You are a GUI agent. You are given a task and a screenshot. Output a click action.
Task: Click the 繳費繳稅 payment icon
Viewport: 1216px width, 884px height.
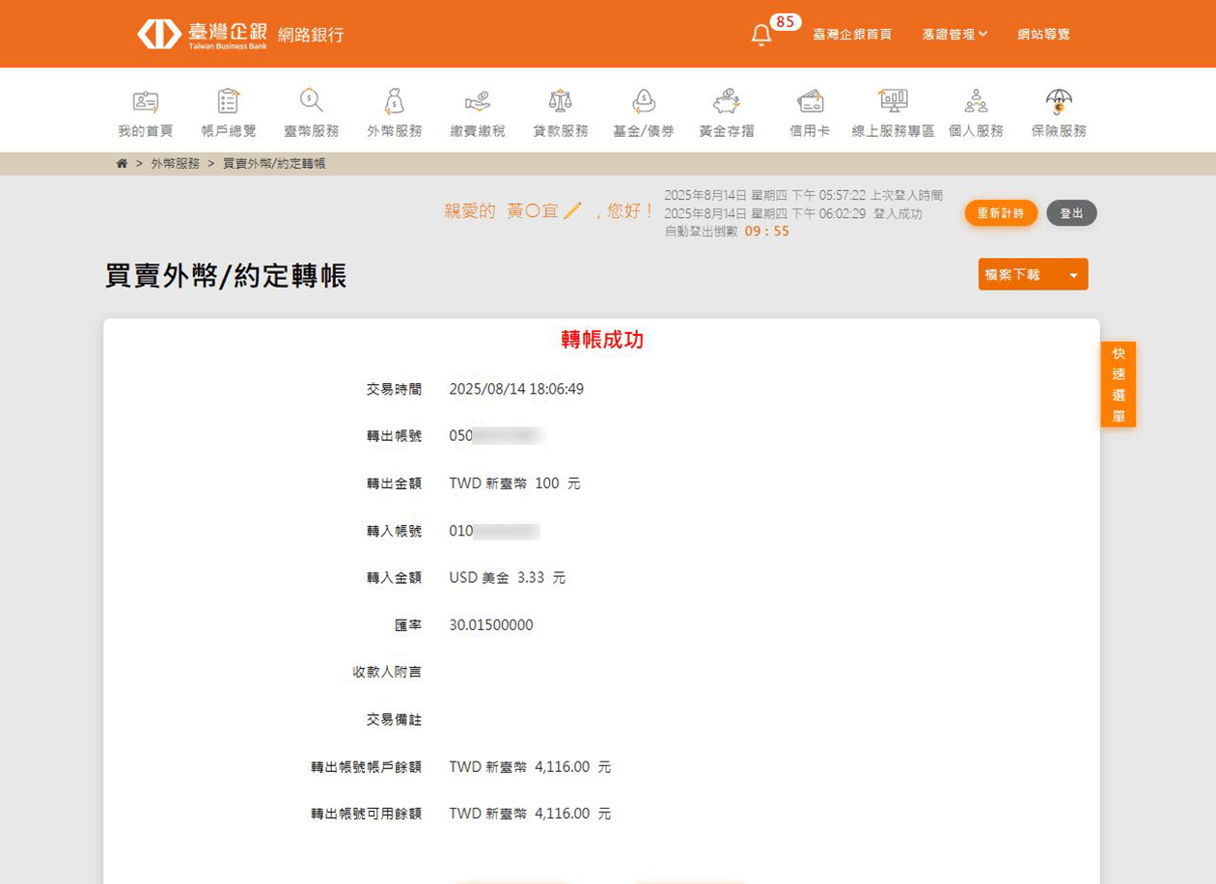[x=477, y=101]
